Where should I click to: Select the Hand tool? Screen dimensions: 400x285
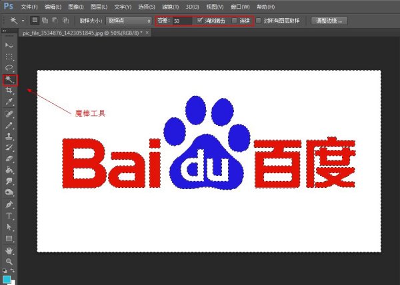tap(9, 250)
